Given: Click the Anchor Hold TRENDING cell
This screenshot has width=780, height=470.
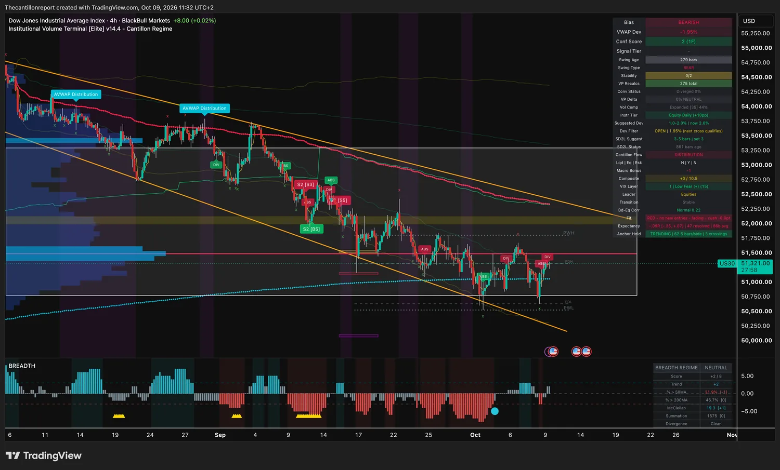Looking at the screenshot, I should 688,234.
